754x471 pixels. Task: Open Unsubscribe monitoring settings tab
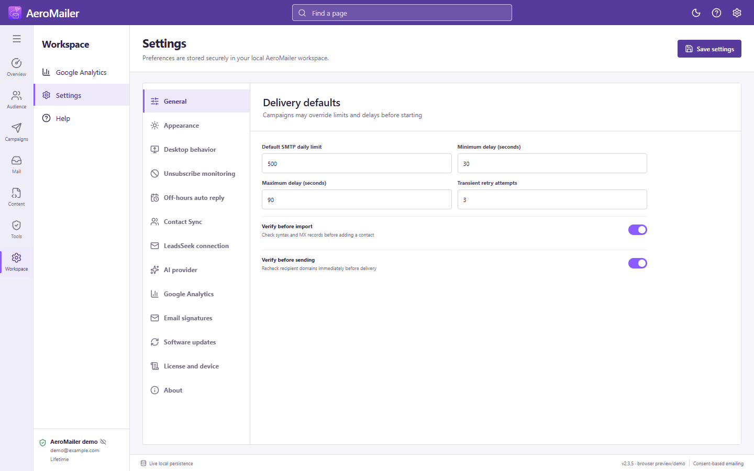click(x=196, y=173)
